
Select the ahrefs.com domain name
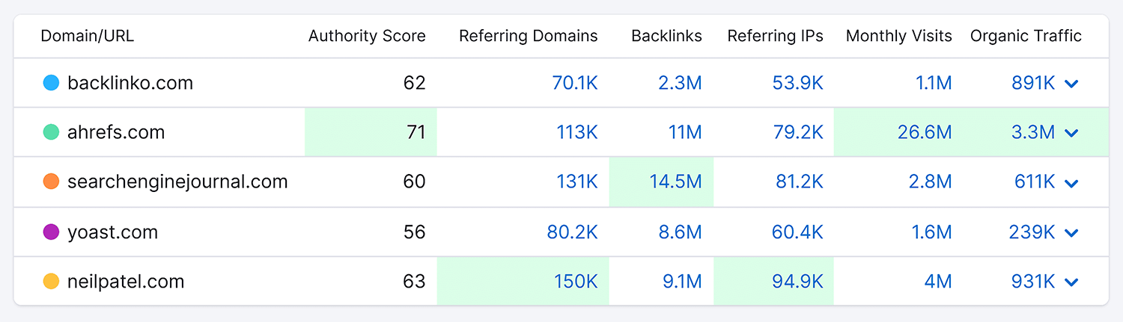pyautogui.click(x=116, y=132)
